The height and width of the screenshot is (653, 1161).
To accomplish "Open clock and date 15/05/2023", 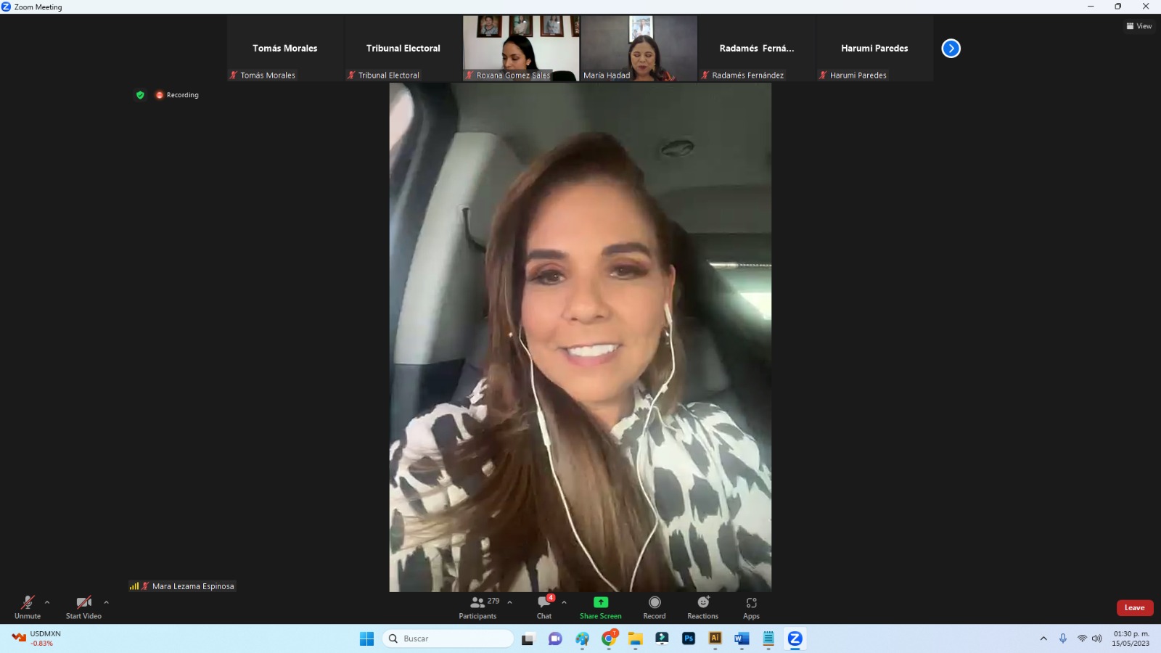I will [1131, 638].
